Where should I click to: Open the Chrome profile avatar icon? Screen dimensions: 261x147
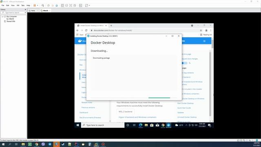pos(206,30)
